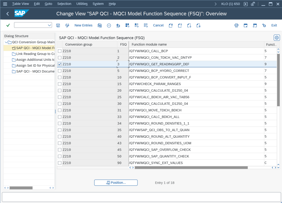Check the row for /QTYW/MQCI_SYNC_EXT_VALUES
282x203 pixels.
60,163
